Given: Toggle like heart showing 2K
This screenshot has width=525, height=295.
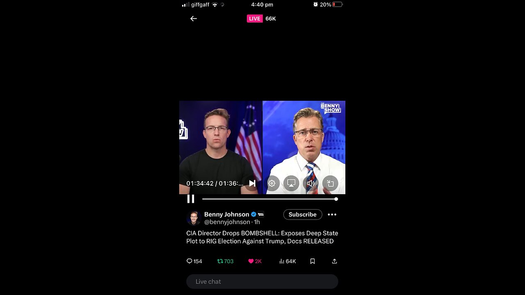Looking at the screenshot, I should pos(255,261).
